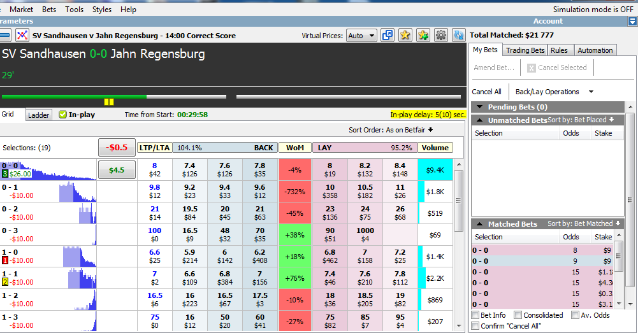
Task: Switch to the Grid tab
Action: click(8, 114)
